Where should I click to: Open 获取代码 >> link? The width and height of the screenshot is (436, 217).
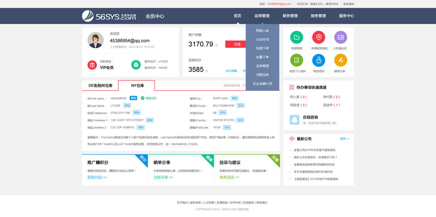point(97,177)
